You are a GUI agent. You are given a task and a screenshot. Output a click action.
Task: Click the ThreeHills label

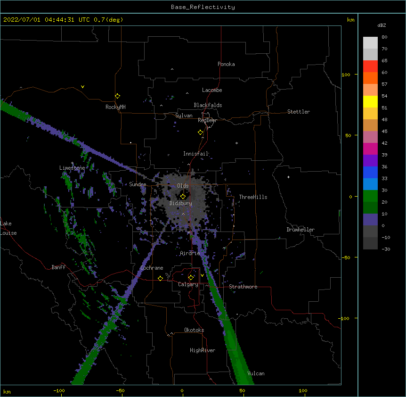(x=253, y=197)
